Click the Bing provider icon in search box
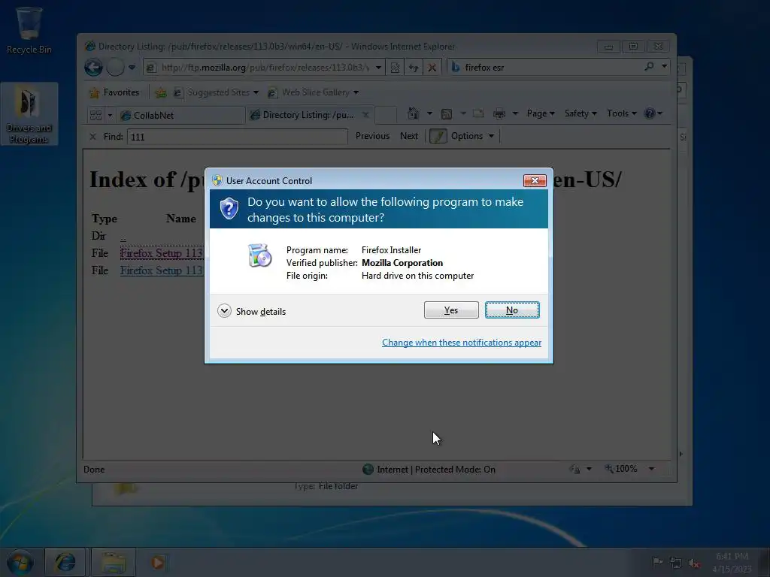This screenshot has width=770, height=577. 456,67
